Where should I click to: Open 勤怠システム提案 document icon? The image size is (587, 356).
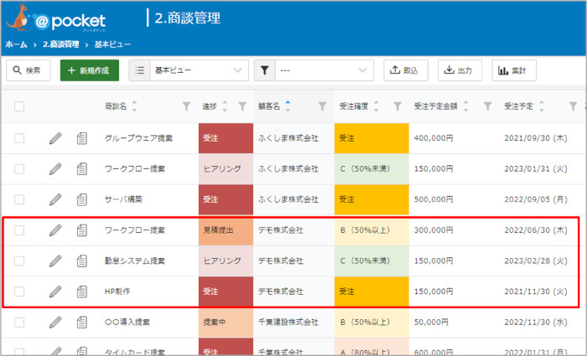coord(81,261)
